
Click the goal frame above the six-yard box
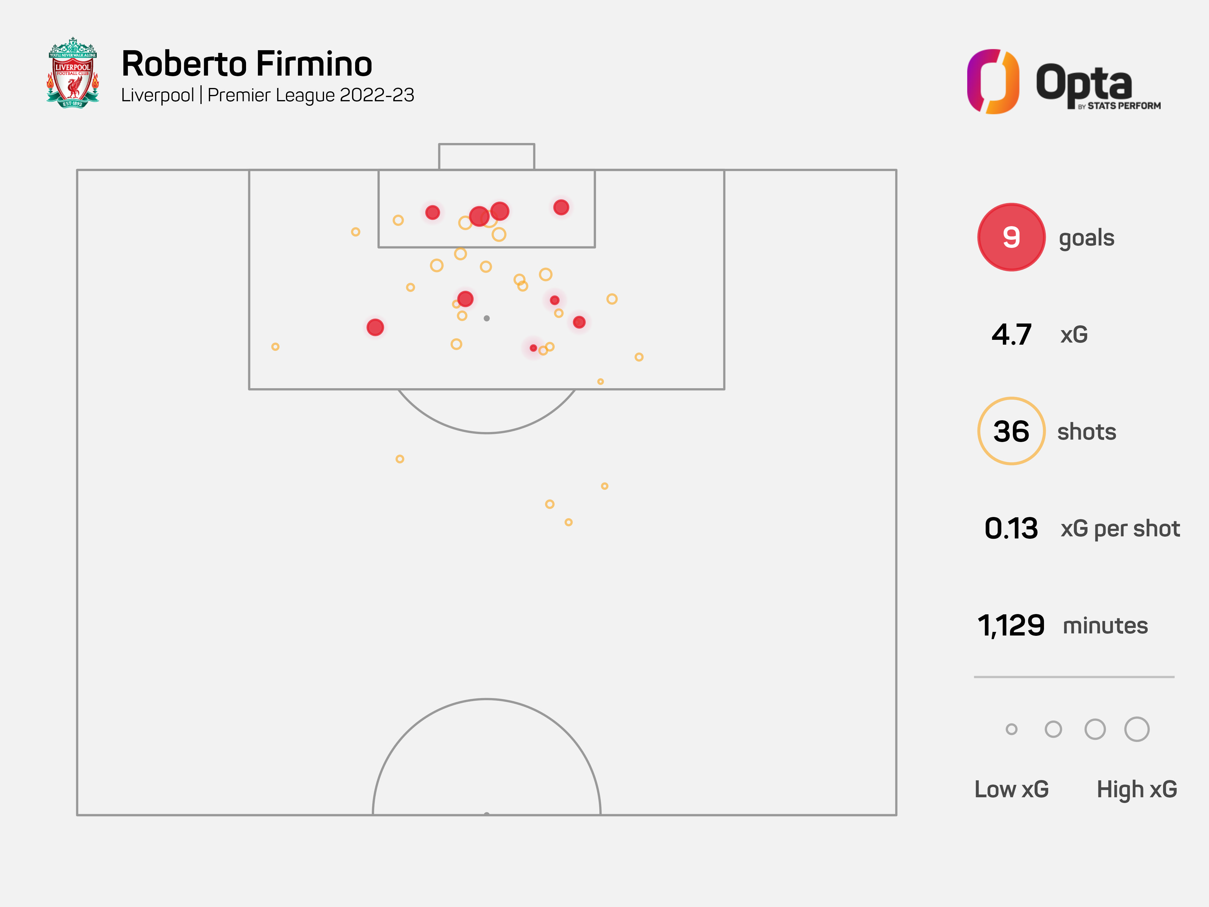(x=486, y=156)
